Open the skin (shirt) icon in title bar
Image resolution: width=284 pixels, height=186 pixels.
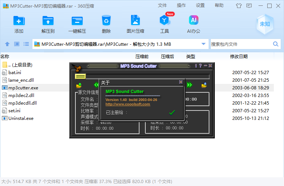[x=239, y=6]
